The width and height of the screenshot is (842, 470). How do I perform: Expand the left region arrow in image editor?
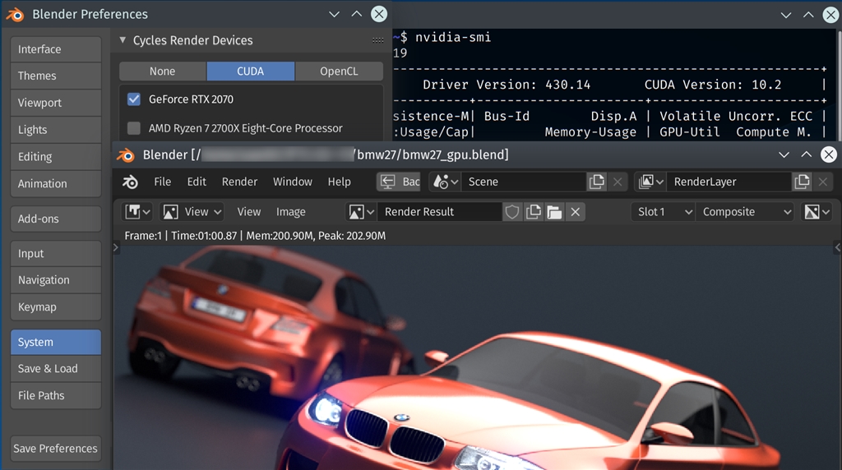tap(115, 247)
